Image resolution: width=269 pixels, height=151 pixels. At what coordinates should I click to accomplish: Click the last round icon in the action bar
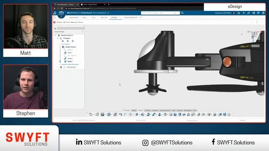coord(229,115)
